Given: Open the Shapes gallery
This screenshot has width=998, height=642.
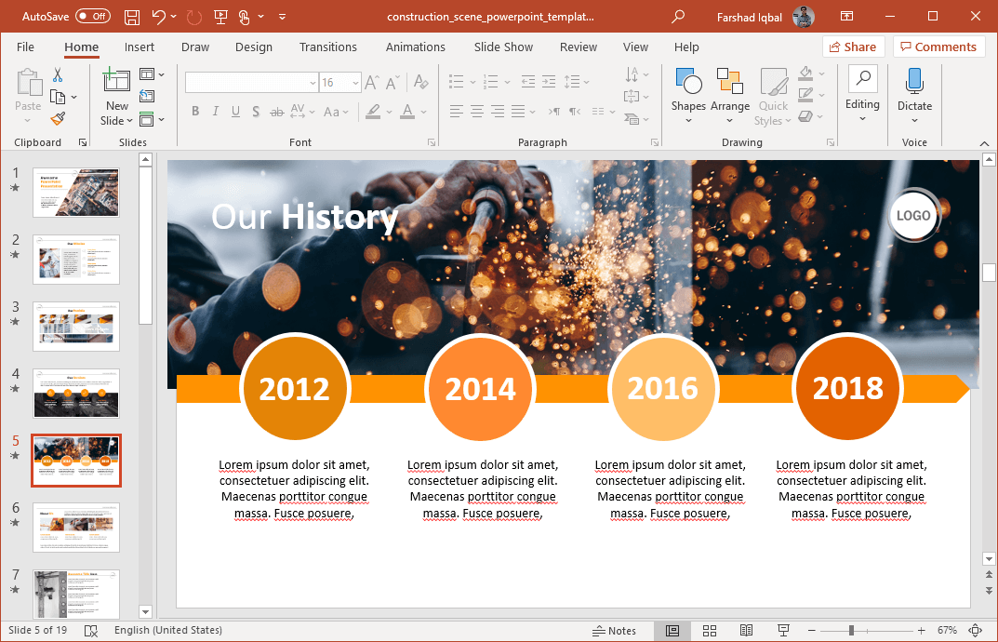Looking at the screenshot, I should (x=688, y=93).
